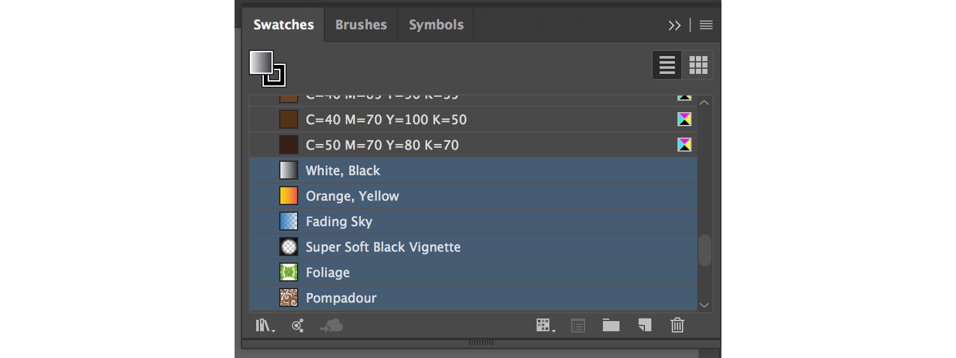This screenshot has width=956, height=358.
Task: Click the swatch list scroll-down arrow
Action: [x=704, y=305]
